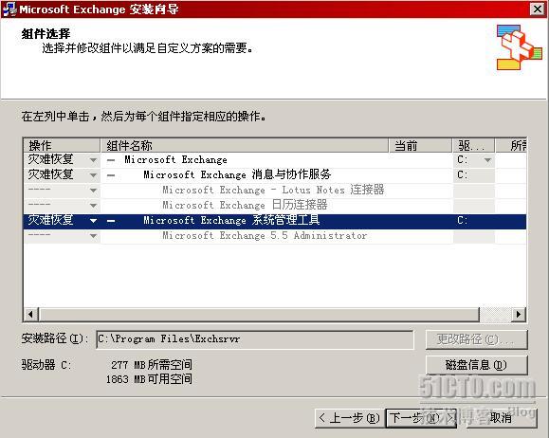Open action dropdown for 系统管理工具 row
This screenshot has height=438, width=549.
click(93, 221)
